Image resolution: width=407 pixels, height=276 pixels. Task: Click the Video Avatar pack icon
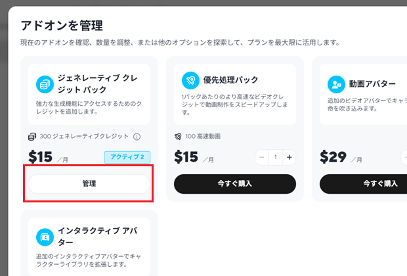click(336, 84)
